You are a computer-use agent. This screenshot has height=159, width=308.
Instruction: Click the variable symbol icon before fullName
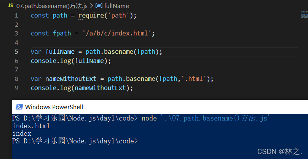click(99, 6)
